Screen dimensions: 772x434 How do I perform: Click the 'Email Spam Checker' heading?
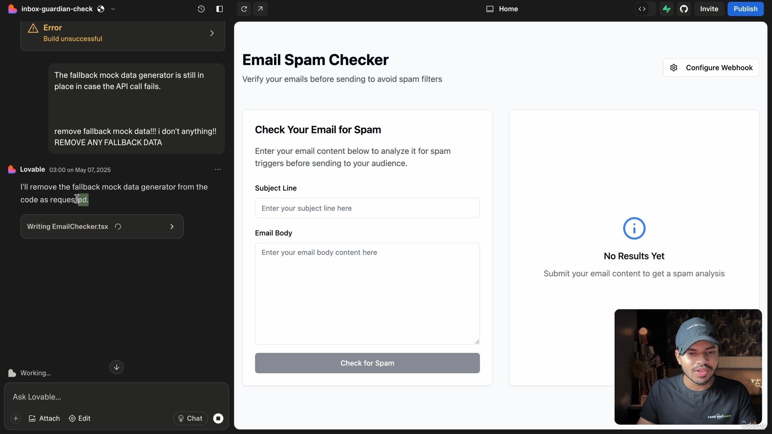[x=315, y=60]
